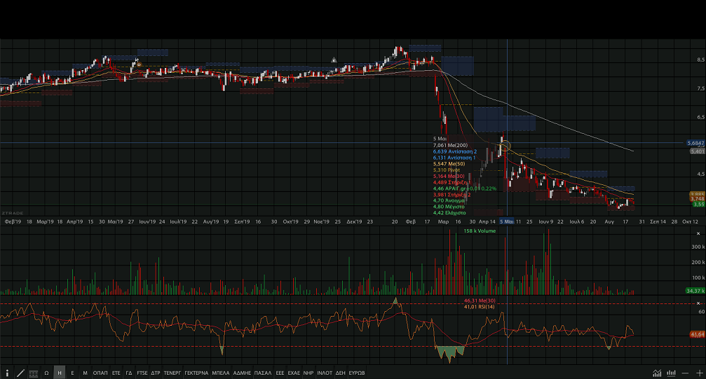706x379 pixels.
Task: Click the 5,6847 crosshair price label
Action: pos(695,143)
